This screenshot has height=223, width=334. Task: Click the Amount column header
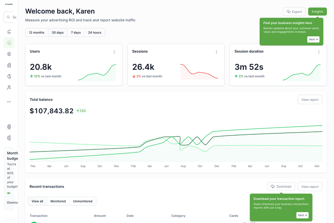coord(100,216)
